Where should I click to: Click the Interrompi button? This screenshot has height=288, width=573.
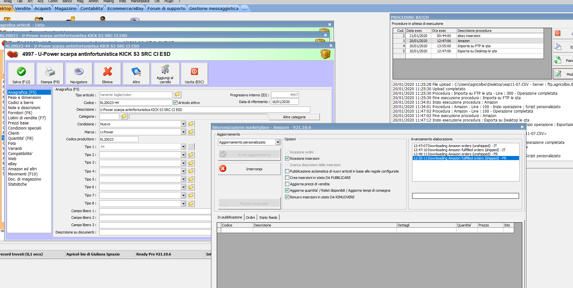tap(249, 169)
